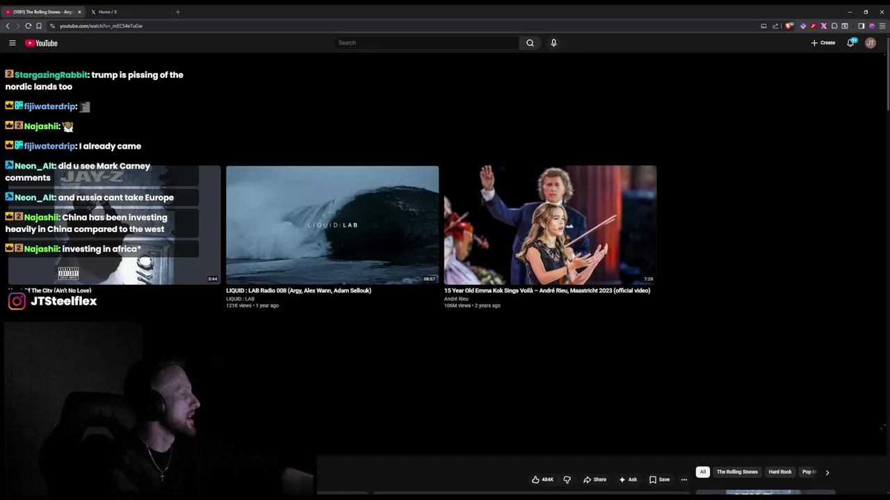The width and height of the screenshot is (890, 500).
Task: Reload the page with the refresh icon
Action: (29, 26)
